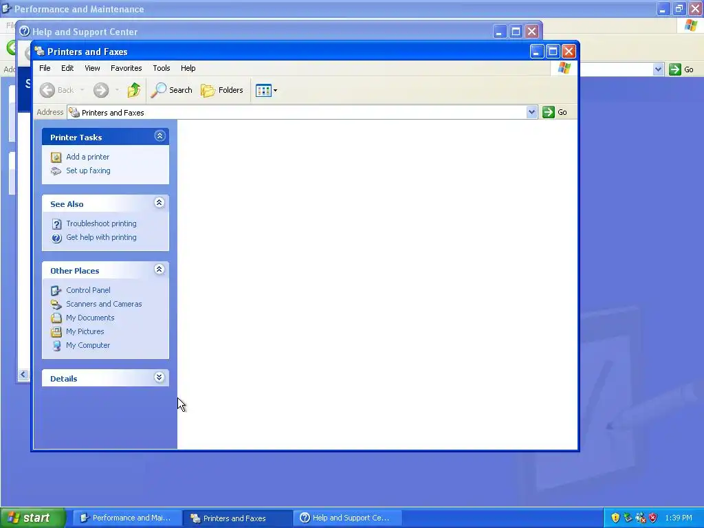Click the Search magnifier toolbar button
Screen dimensions: 704x528
click(171, 90)
